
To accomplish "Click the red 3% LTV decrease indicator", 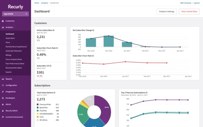I will click(x=40, y=76).
